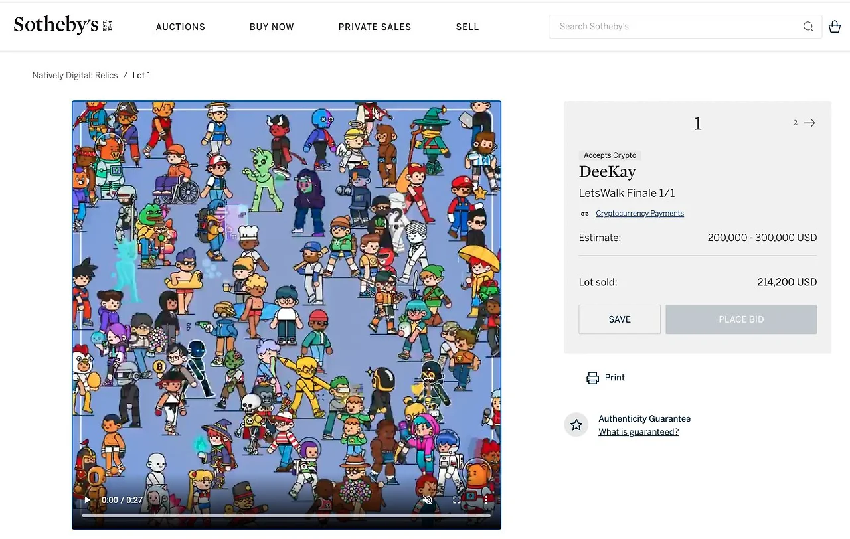This screenshot has height=539, width=850.
Task: Click the Lot 1 breadcrumb
Action: [x=141, y=76]
